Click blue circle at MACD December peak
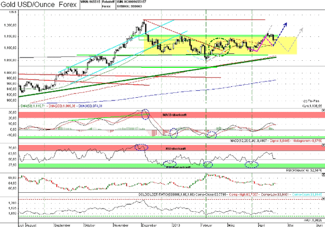Viewport: 325px width, 227px height. click(145, 113)
